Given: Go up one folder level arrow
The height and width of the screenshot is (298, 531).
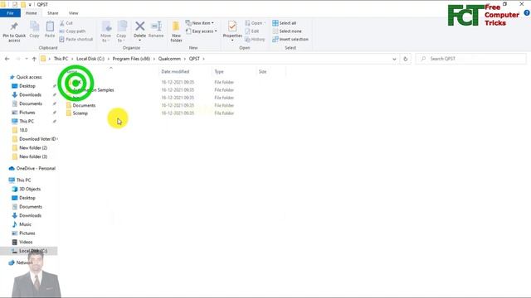Looking at the screenshot, I should point(34,59).
